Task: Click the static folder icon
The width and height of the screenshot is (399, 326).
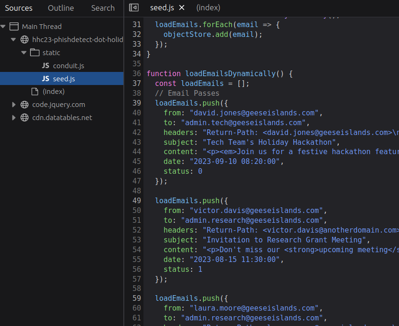Action: tap(35, 53)
